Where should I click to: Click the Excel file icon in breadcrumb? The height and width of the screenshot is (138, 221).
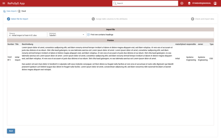coord(19,11)
